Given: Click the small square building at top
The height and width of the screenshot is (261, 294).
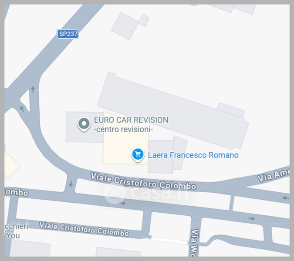Looking at the screenshot, I should [x=144, y=20].
